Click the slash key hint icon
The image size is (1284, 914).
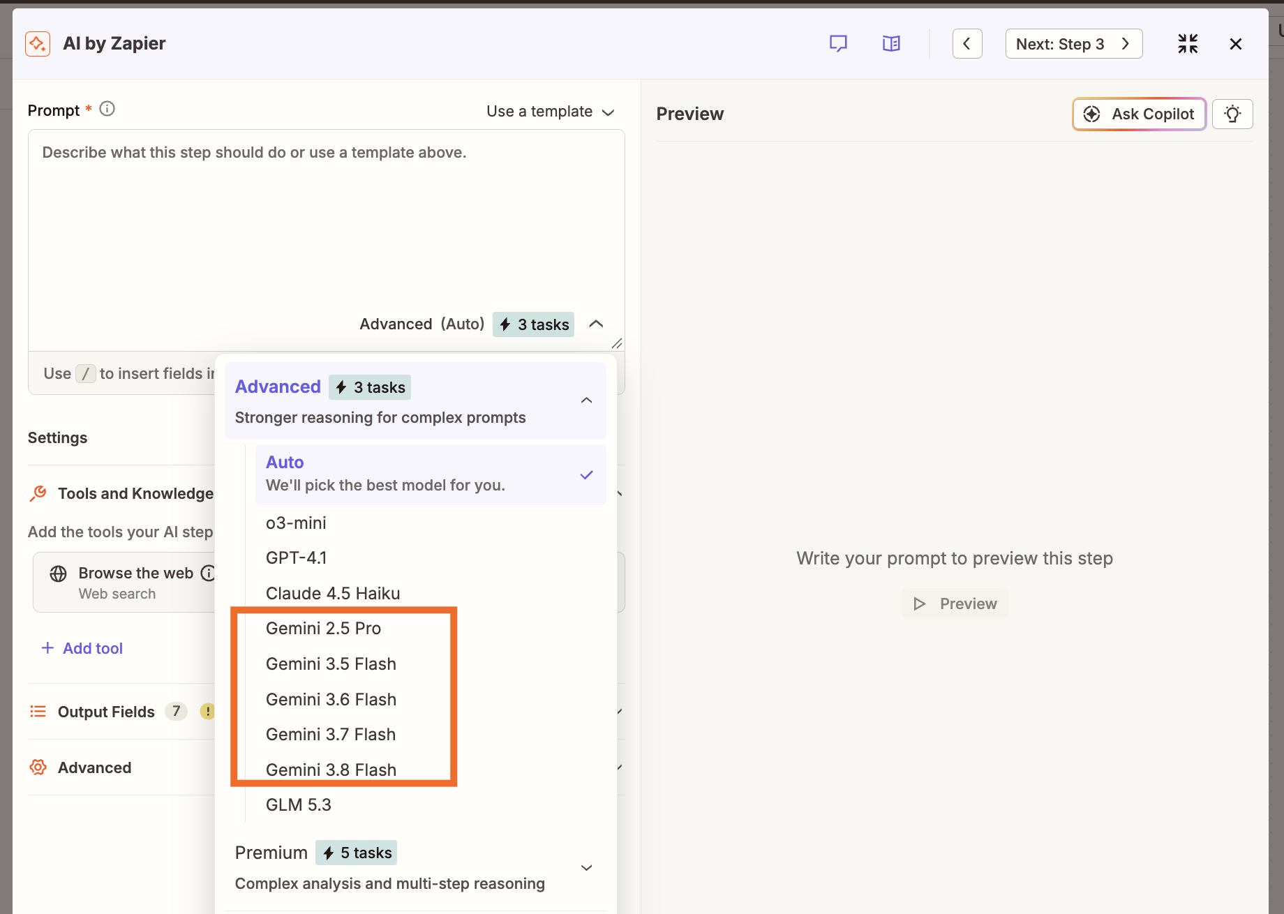click(x=85, y=374)
